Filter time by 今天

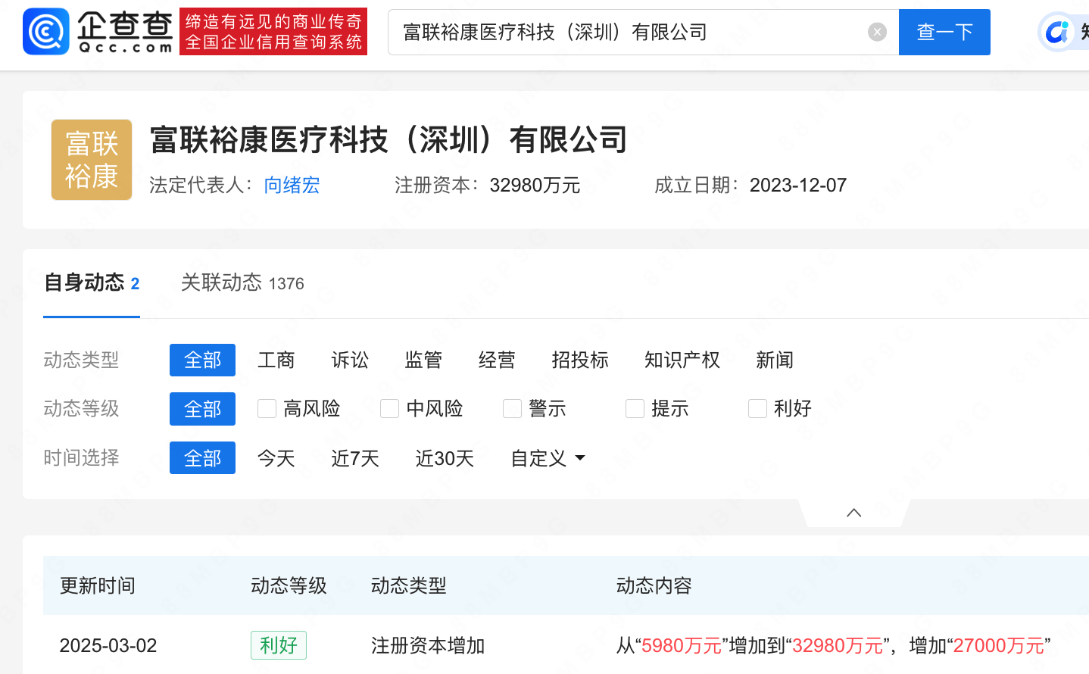coord(276,458)
